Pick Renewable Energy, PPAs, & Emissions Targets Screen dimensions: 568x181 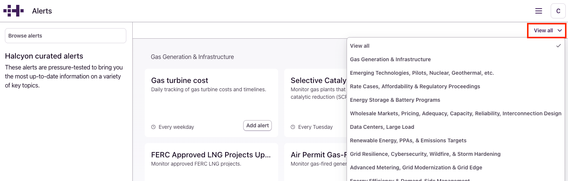[x=456, y=140]
